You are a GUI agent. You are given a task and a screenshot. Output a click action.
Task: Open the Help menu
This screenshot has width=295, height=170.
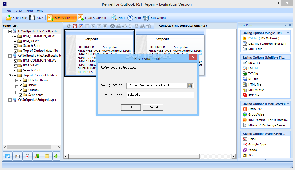pos(40,11)
